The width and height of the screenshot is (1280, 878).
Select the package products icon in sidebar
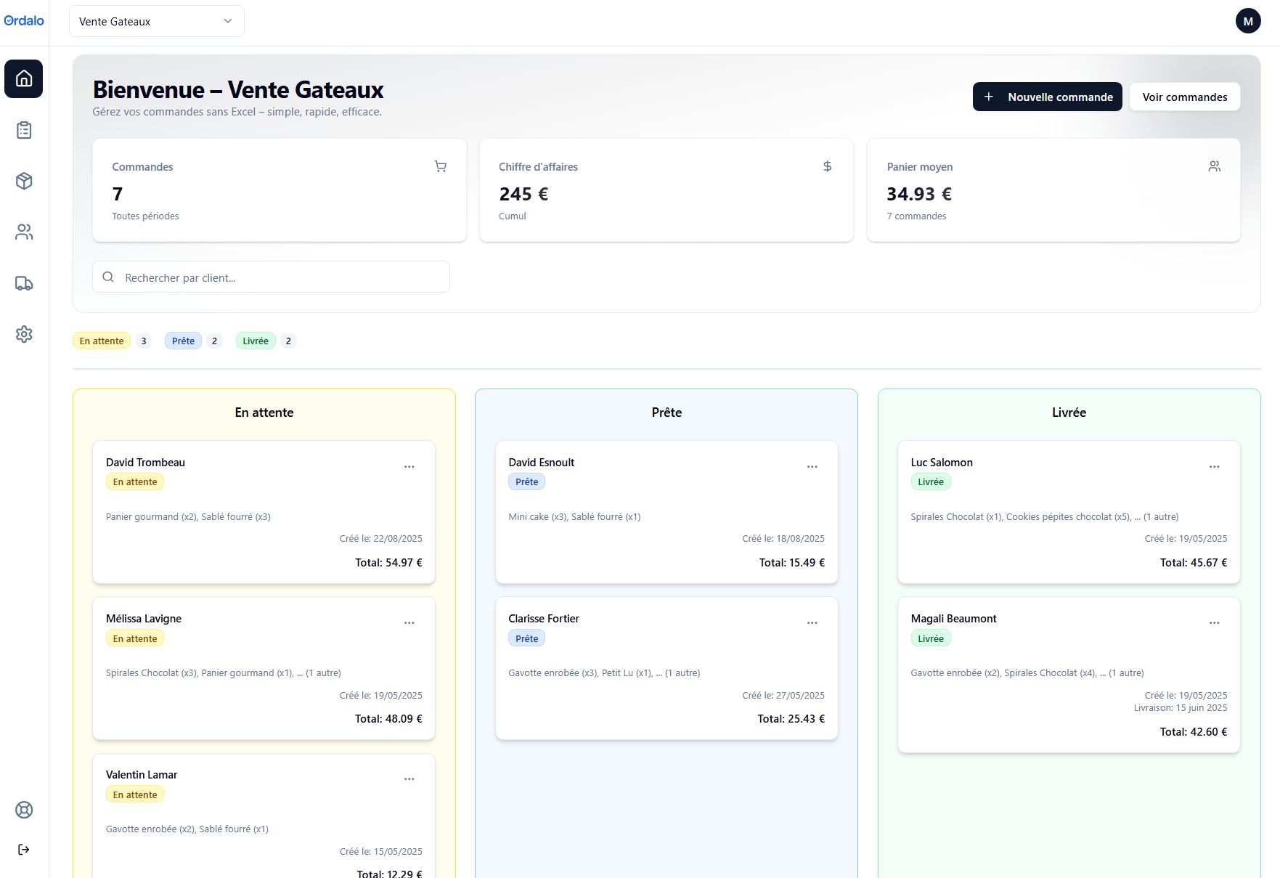click(x=24, y=181)
